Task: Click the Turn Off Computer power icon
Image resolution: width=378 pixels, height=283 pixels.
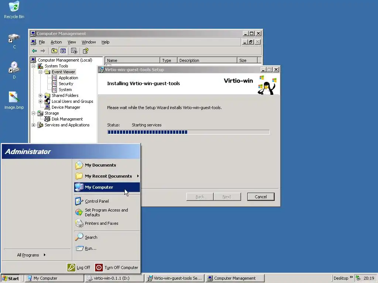Action: (x=99, y=268)
